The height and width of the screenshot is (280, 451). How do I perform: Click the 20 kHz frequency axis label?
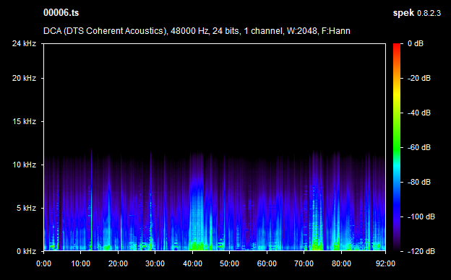pyautogui.click(x=24, y=78)
